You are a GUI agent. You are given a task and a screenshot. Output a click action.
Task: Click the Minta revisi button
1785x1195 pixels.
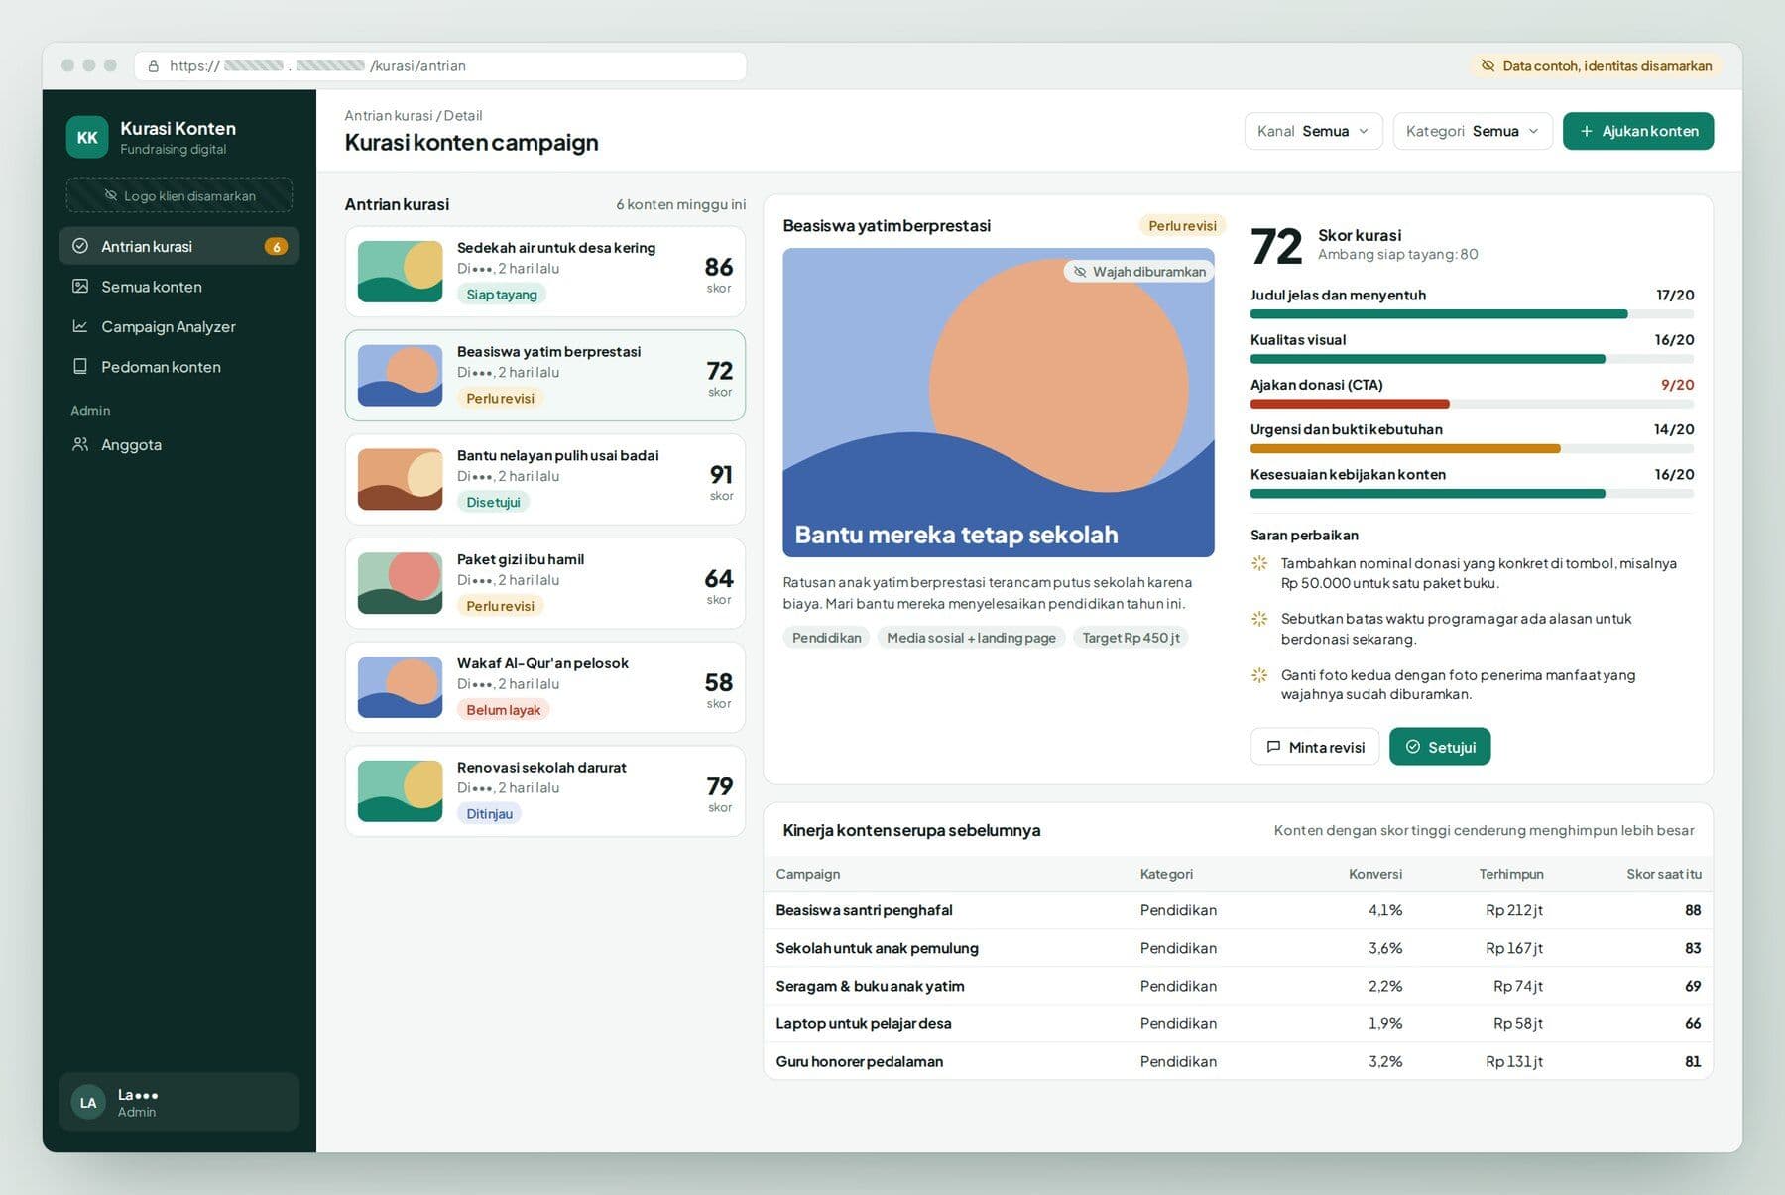1315,747
